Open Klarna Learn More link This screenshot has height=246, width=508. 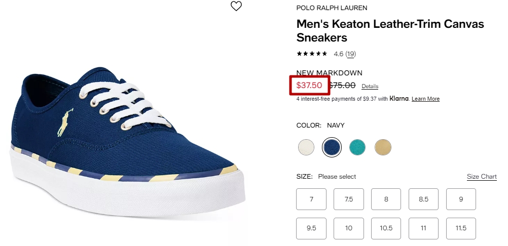click(x=426, y=99)
